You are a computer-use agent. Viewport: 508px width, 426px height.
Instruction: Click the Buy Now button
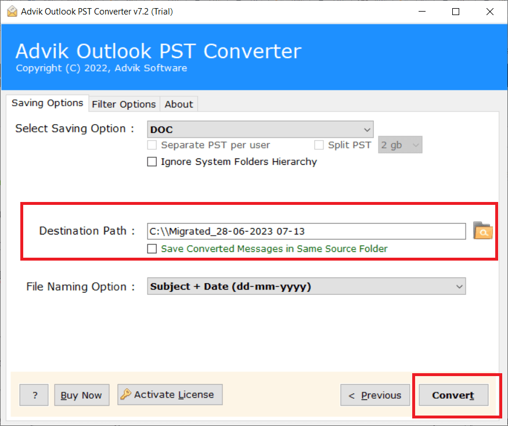[81, 395]
